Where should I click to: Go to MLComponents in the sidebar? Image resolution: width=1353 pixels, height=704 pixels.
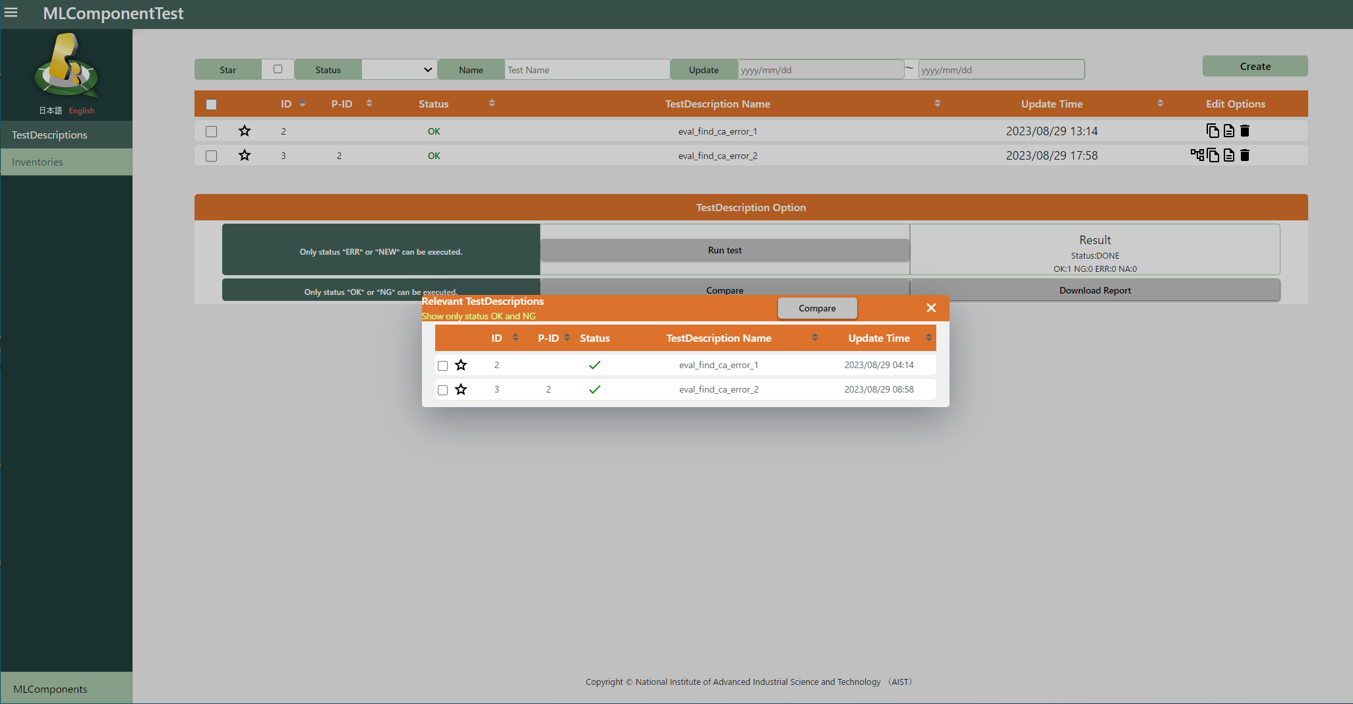[x=50, y=689]
